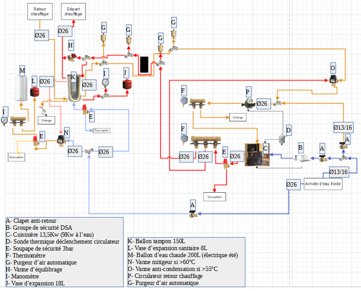Click the anti-condensation valve labeled O
Viewport: 361px width, 291px height.
pos(334,80)
